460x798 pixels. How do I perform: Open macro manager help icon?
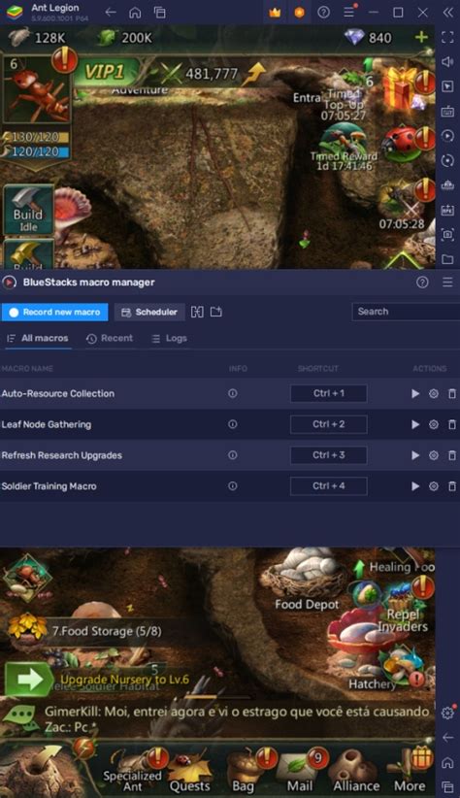click(422, 282)
